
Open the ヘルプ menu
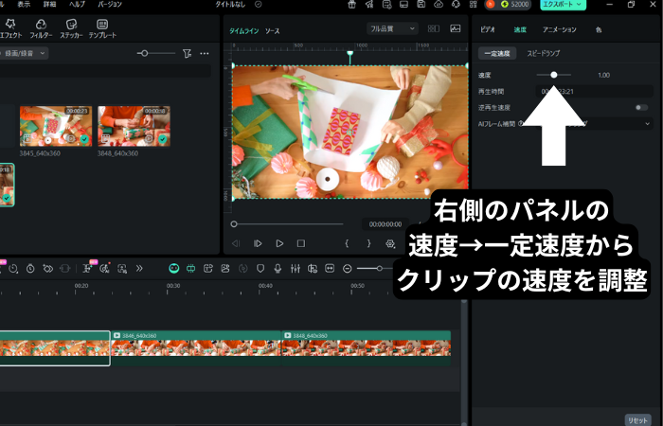77,4
